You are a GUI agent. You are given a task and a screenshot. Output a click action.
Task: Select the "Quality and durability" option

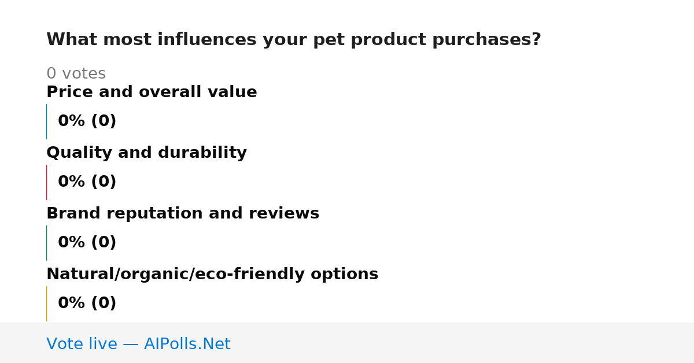(146, 153)
